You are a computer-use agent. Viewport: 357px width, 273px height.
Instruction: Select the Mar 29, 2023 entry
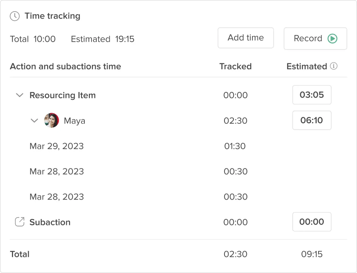pyautogui.click(x=57, y=146)
